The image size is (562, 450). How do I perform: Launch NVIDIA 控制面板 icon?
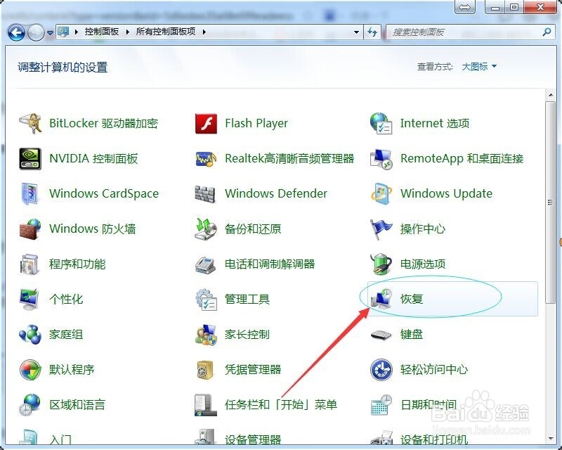30,159
